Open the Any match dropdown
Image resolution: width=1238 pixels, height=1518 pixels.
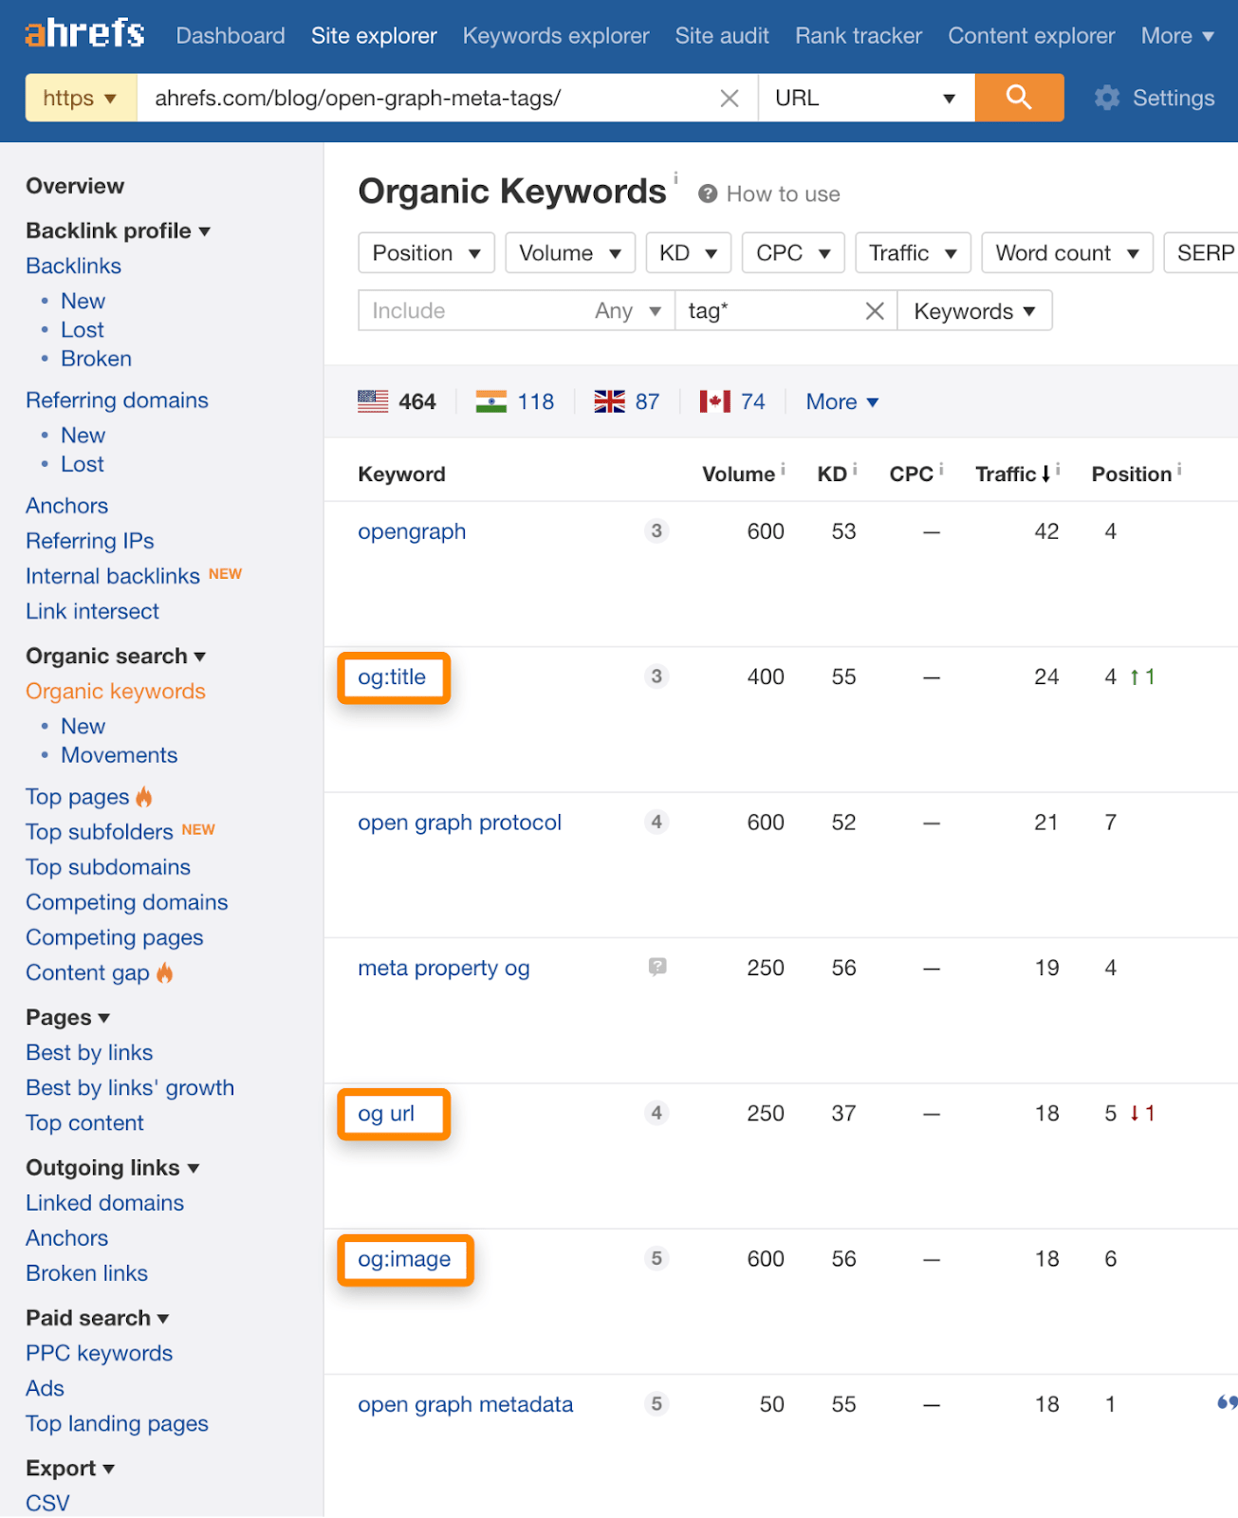pos(628,311)
